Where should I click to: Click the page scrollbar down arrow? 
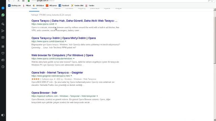pos(215,120)
